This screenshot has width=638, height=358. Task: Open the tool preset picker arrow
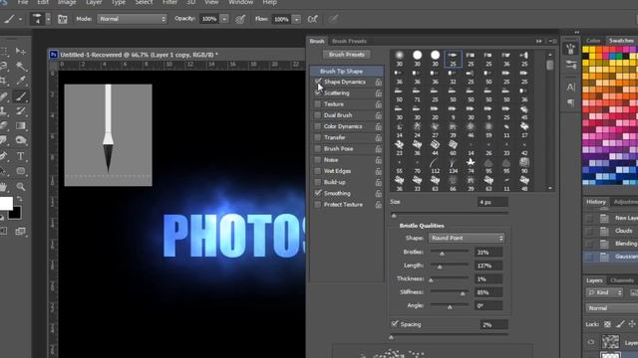coord(20,19)
